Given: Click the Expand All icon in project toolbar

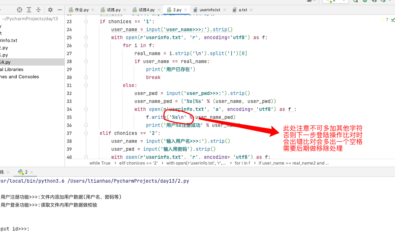Looking at the screenshot, I should click(x=29, y=10).
